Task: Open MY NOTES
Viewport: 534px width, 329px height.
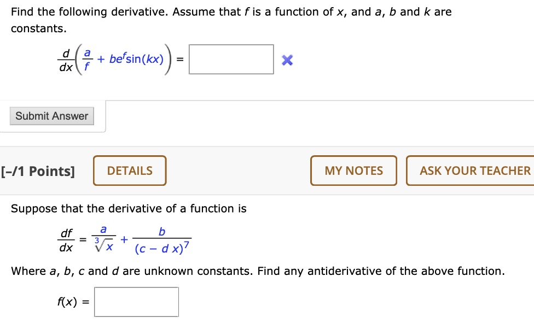Action: point(353,171)
